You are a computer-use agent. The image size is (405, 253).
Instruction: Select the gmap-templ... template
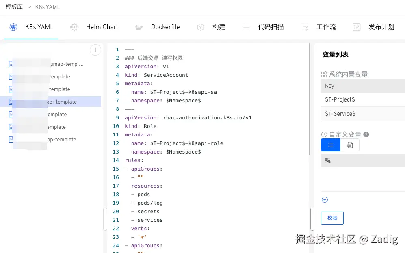coord(52,64)
